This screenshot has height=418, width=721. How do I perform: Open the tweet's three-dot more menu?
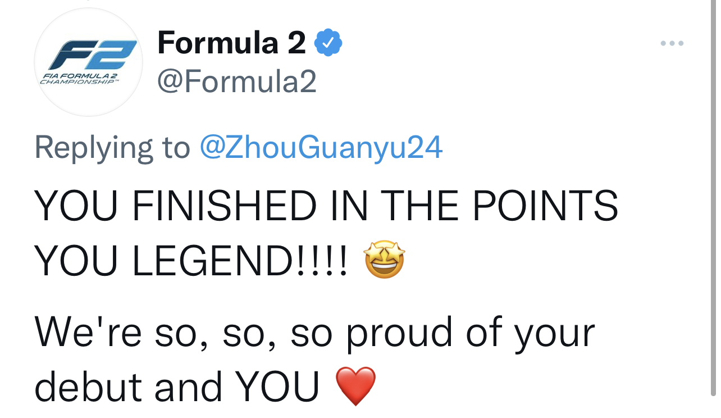pos(672,43)
